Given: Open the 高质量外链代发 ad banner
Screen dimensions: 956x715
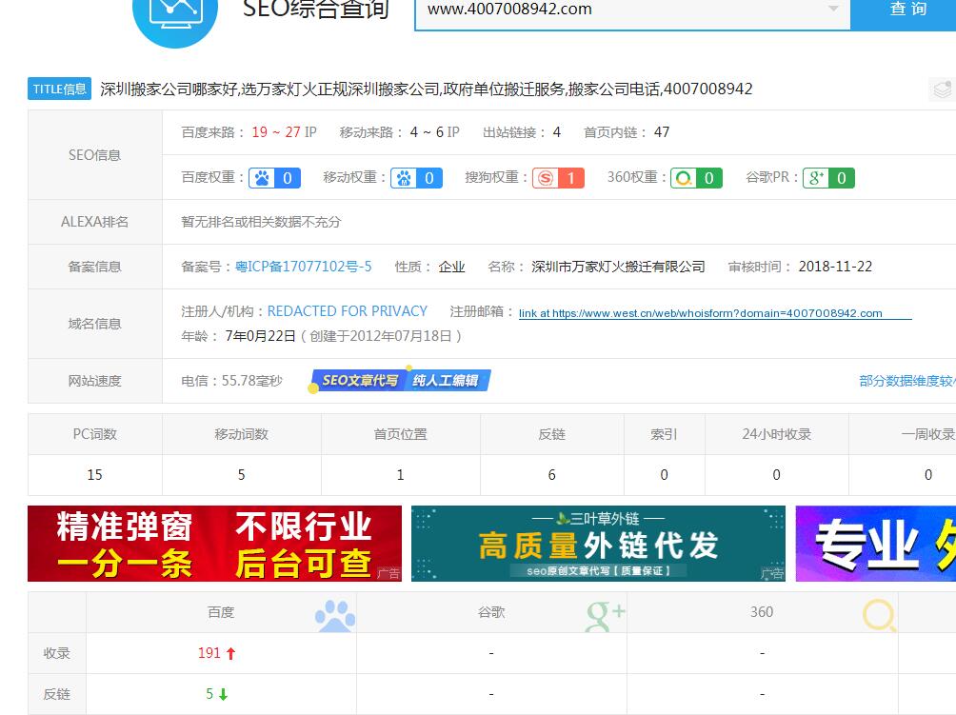Looking at the screenshot, I should click(x=598, y=543).
